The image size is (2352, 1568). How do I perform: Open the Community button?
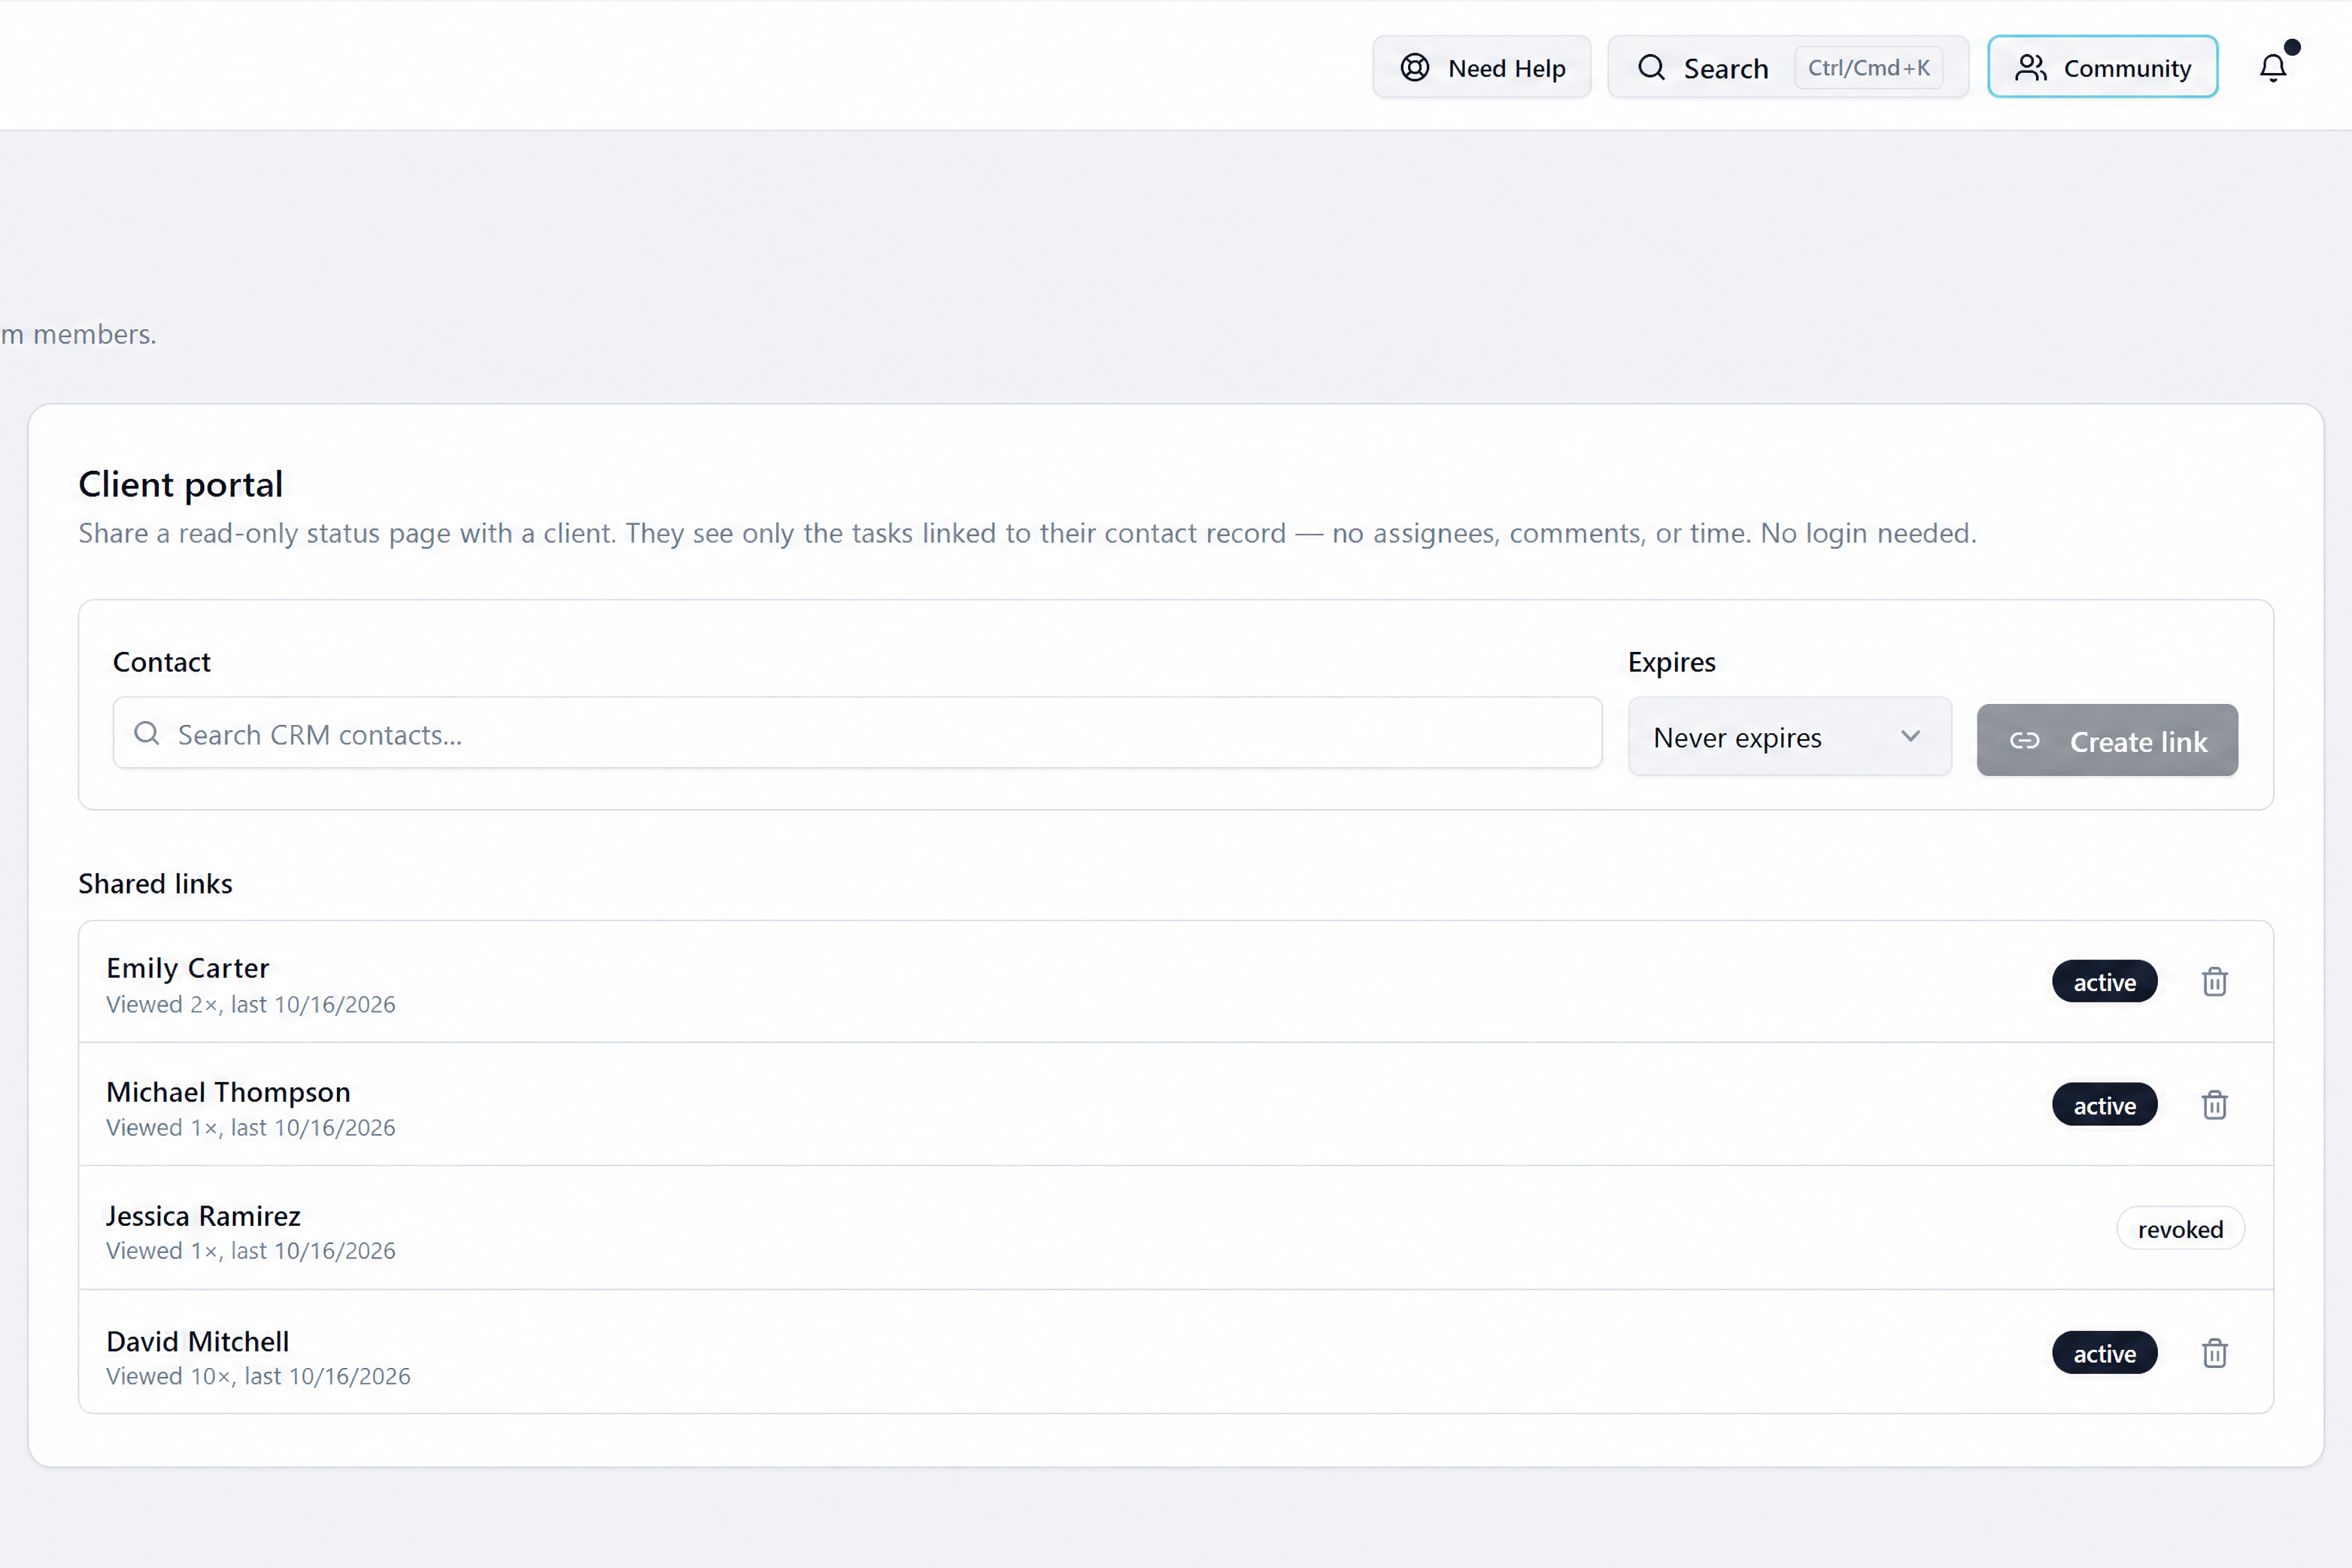pyautogui.click(x=2102, y=67)
